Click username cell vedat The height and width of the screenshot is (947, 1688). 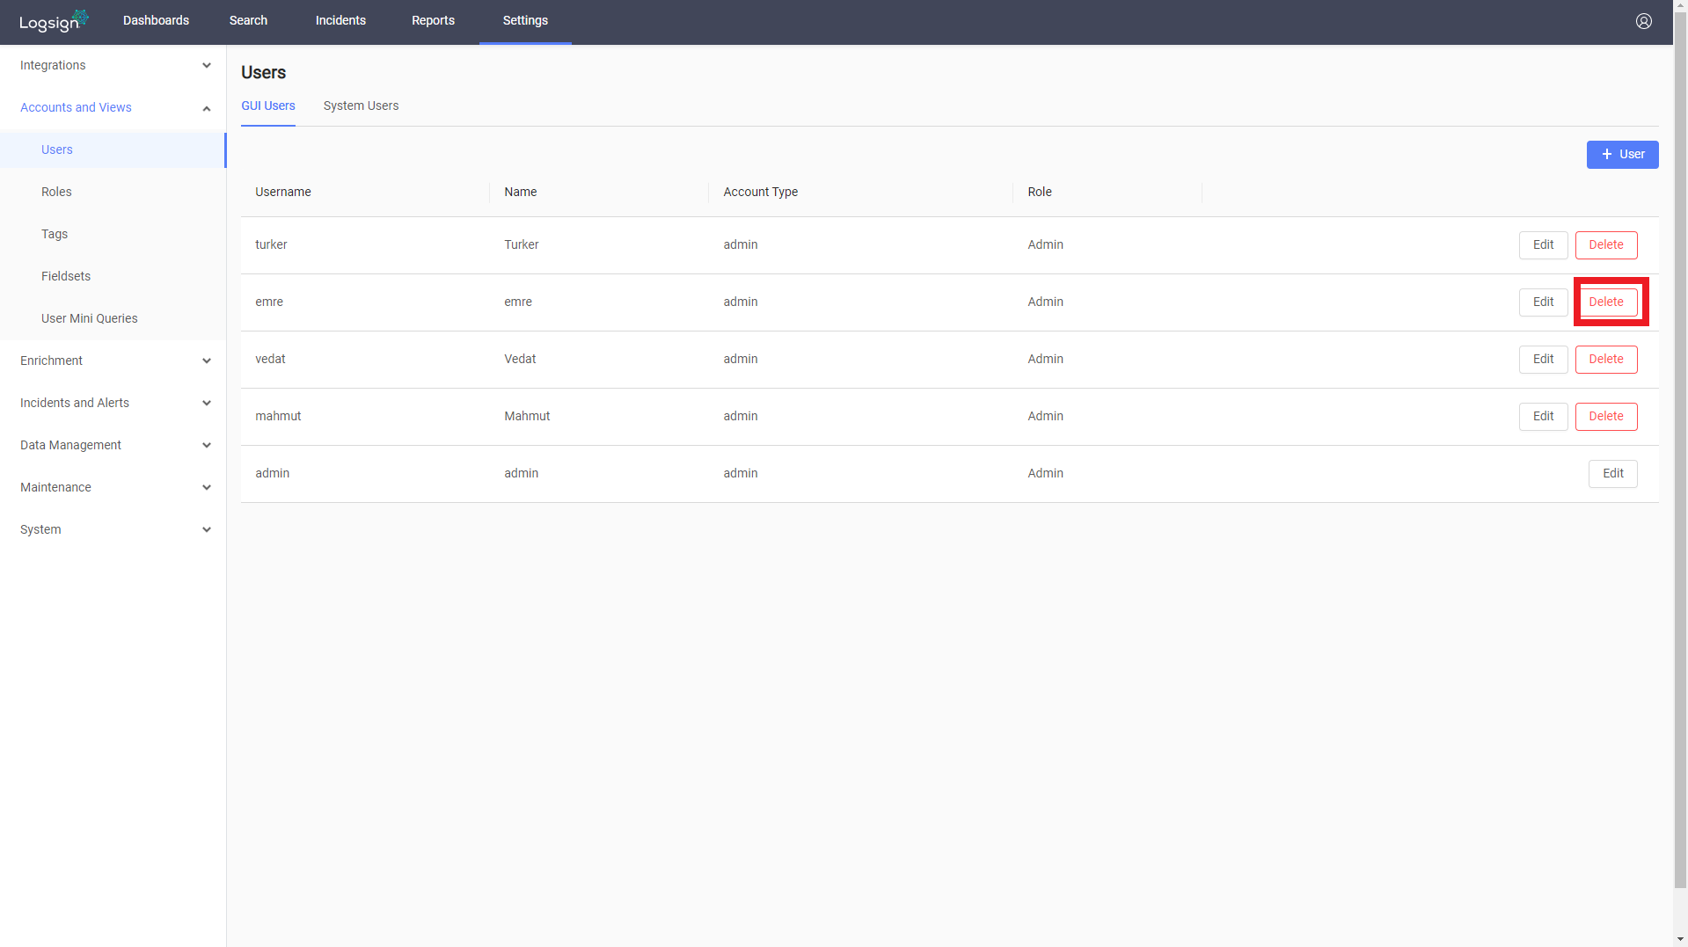tap(270, 359)
